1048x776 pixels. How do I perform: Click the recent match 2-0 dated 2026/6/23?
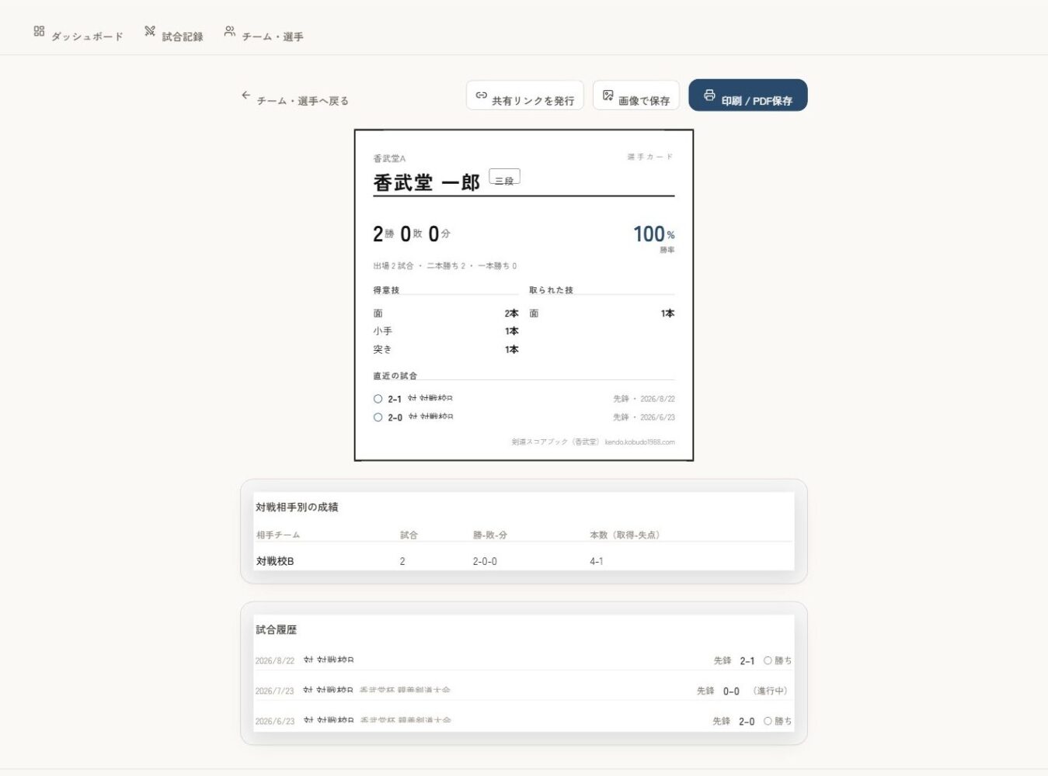click(524, 417)
